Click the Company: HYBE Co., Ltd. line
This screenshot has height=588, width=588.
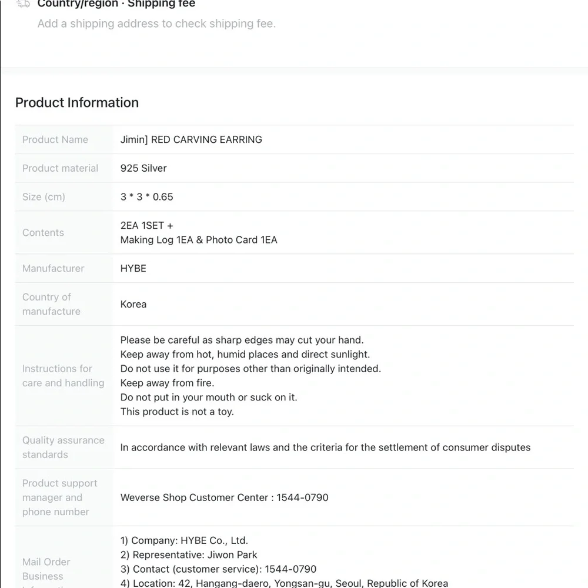point(184,540)
